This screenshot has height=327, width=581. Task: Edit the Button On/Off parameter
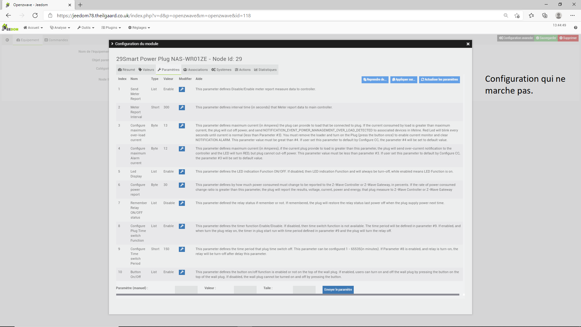pyautogui.click(x=182, y=272)
